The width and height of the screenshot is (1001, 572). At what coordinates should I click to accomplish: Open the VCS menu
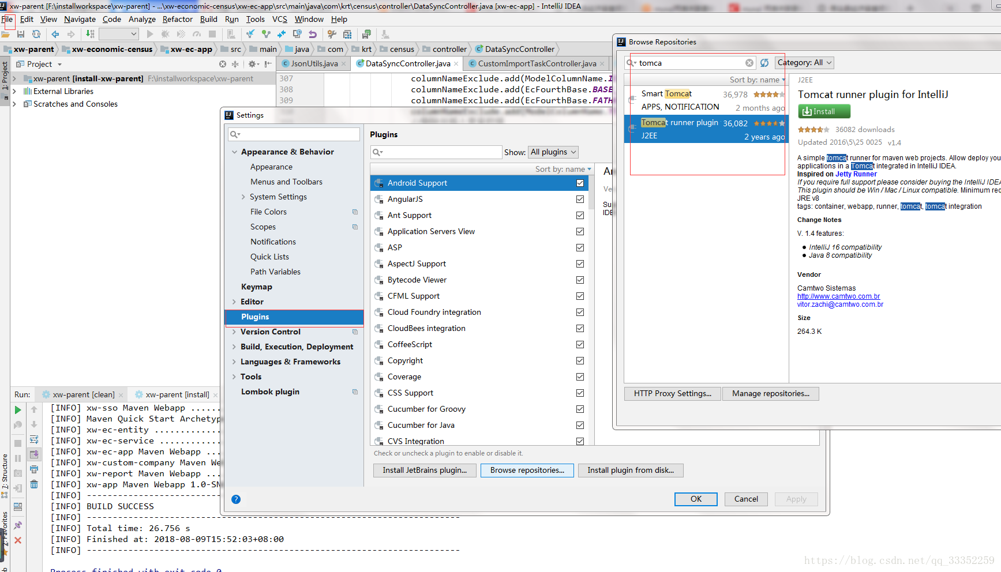click(279, 19)
